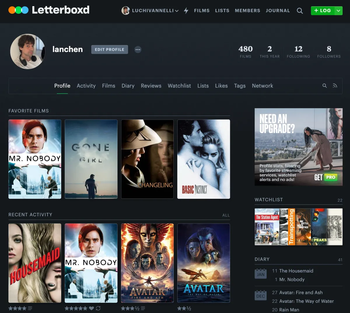Open the Gone Girl favorite poster
The height and width of the screenshot is (313, 350).
point(91,159)
